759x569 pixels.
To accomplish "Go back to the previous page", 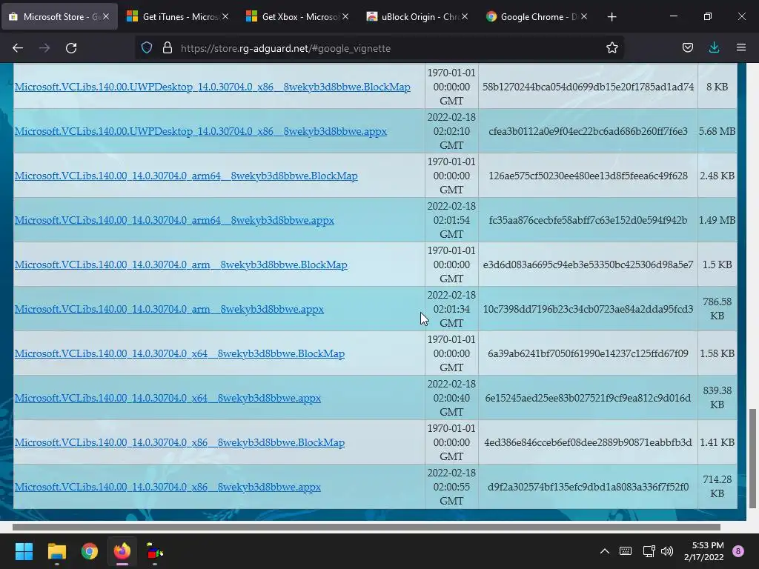I will [18, 48].
